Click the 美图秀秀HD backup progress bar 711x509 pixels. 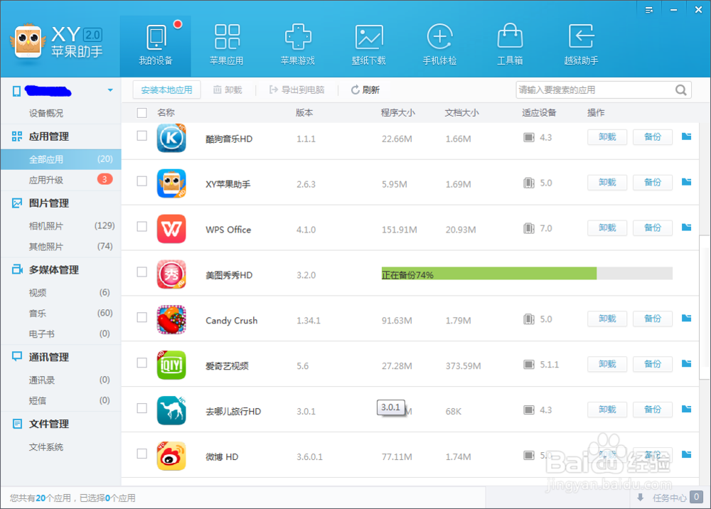coord(527,273)
